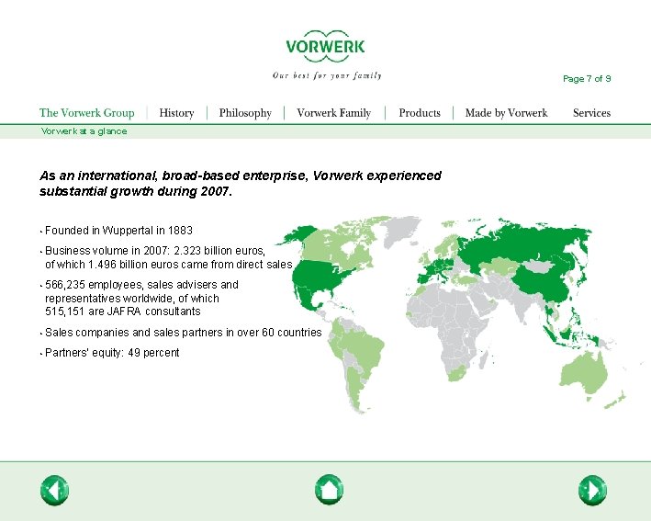Open the Vorwerk Family section
Viewport: 651px width, 521px height.
[334, 113]
